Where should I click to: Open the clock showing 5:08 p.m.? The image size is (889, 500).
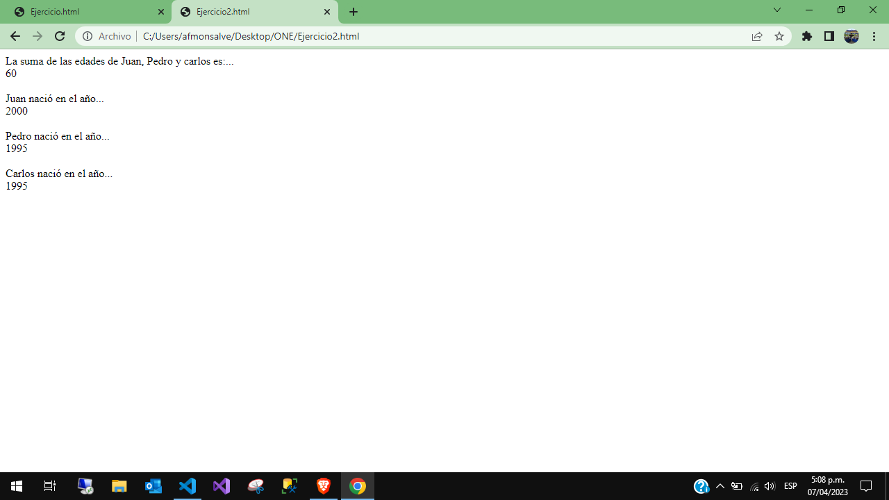pyautogui.click(x=828, y=486)
